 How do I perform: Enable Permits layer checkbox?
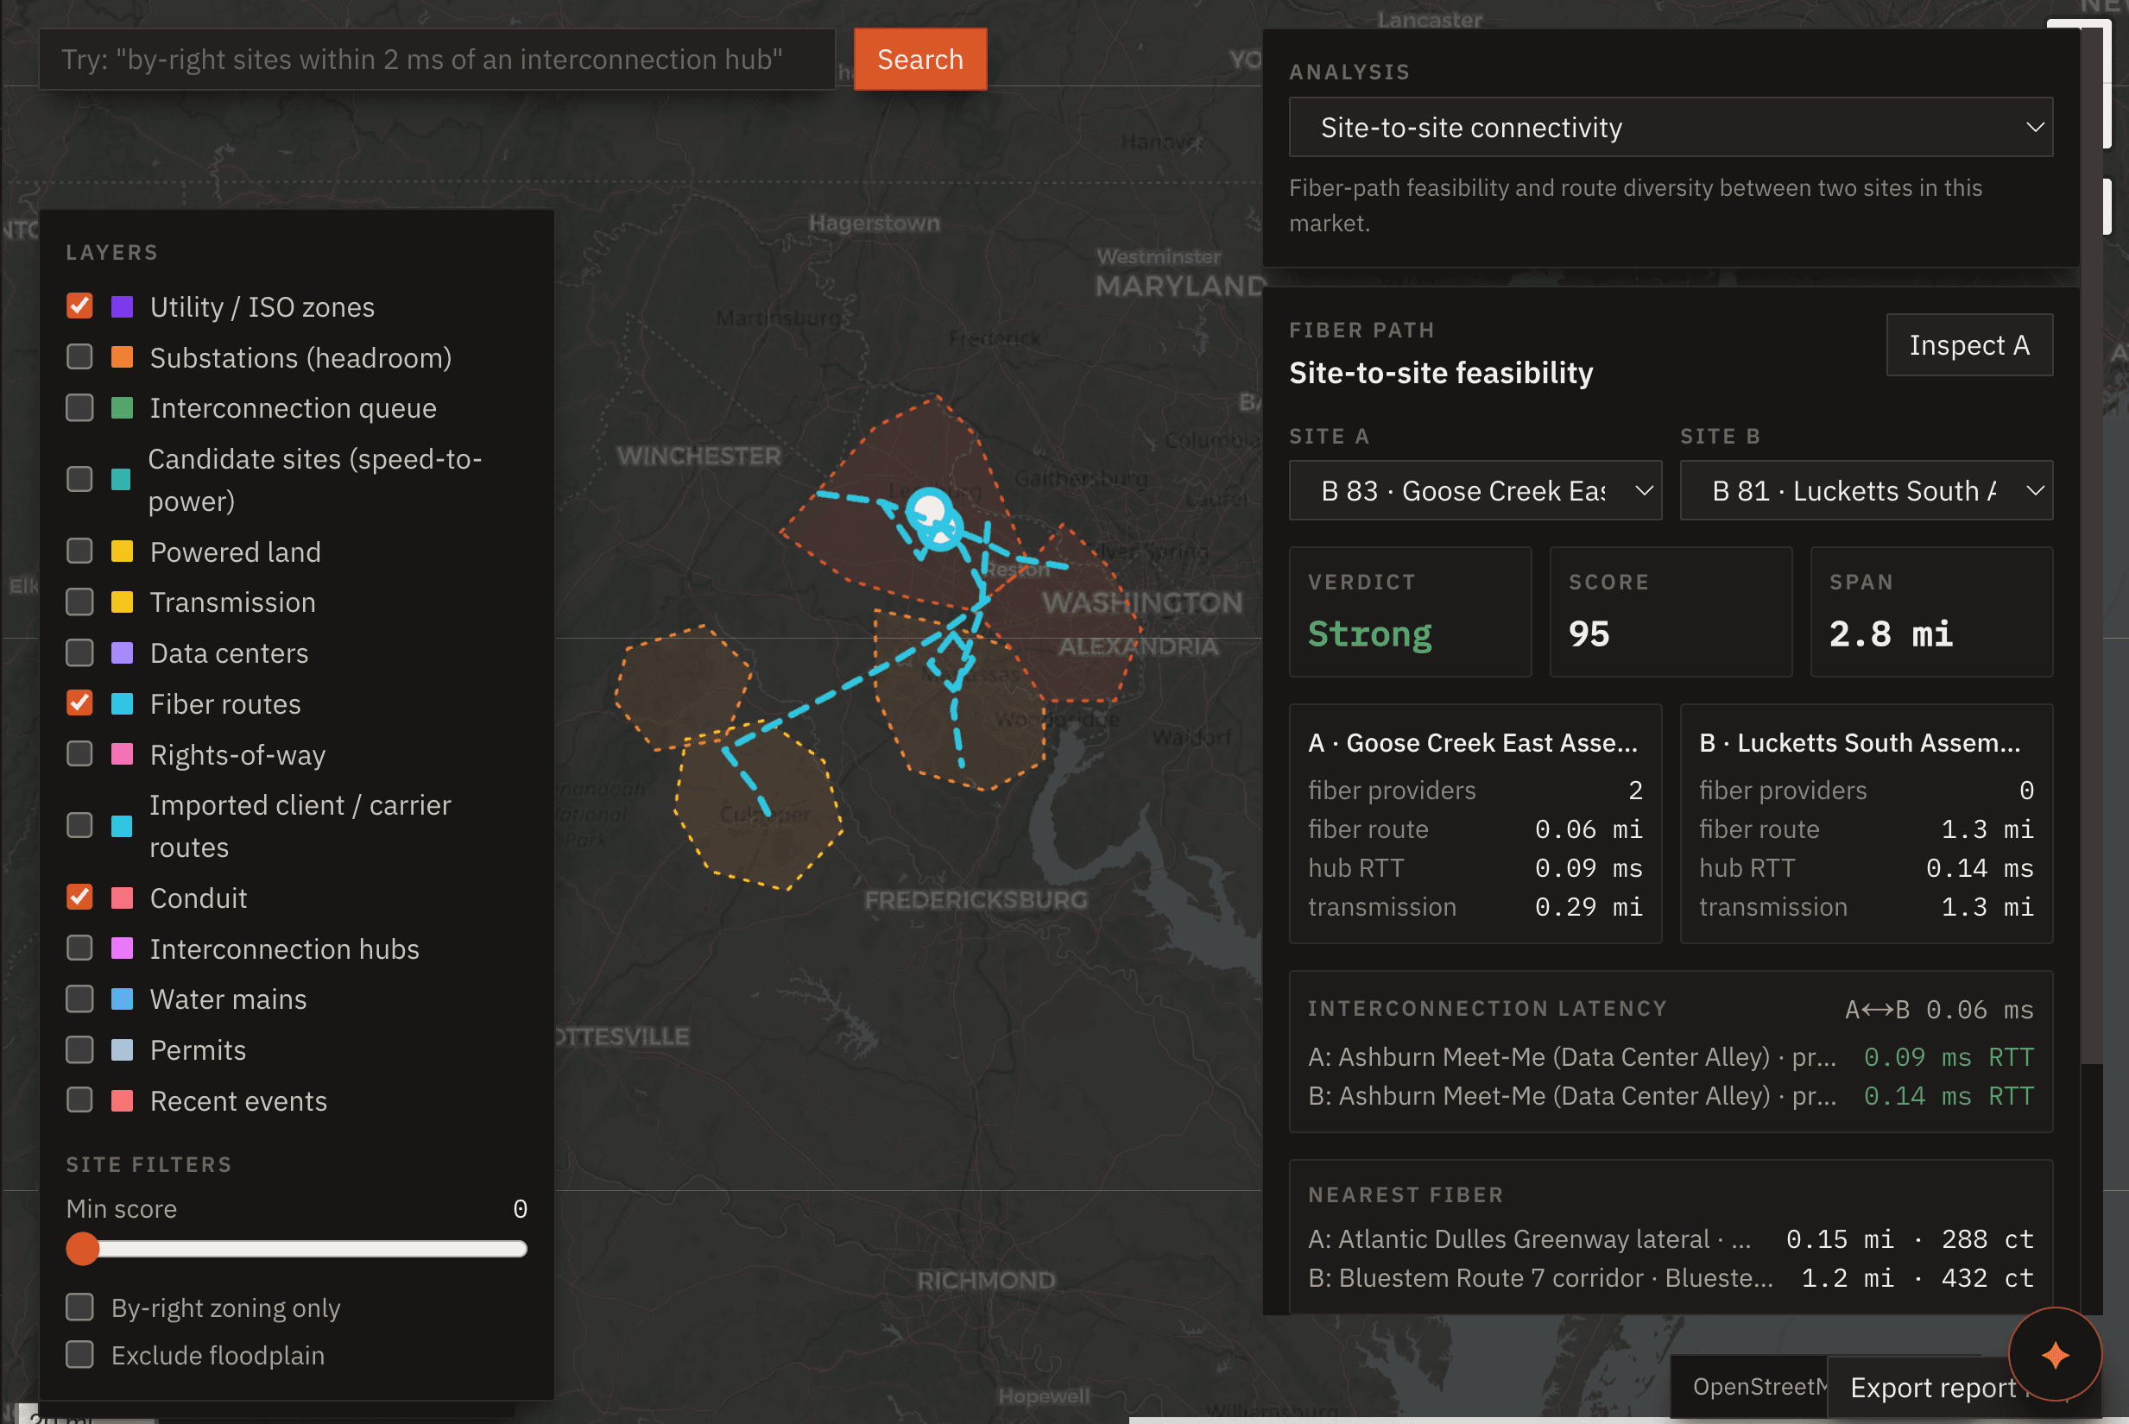80,1049
